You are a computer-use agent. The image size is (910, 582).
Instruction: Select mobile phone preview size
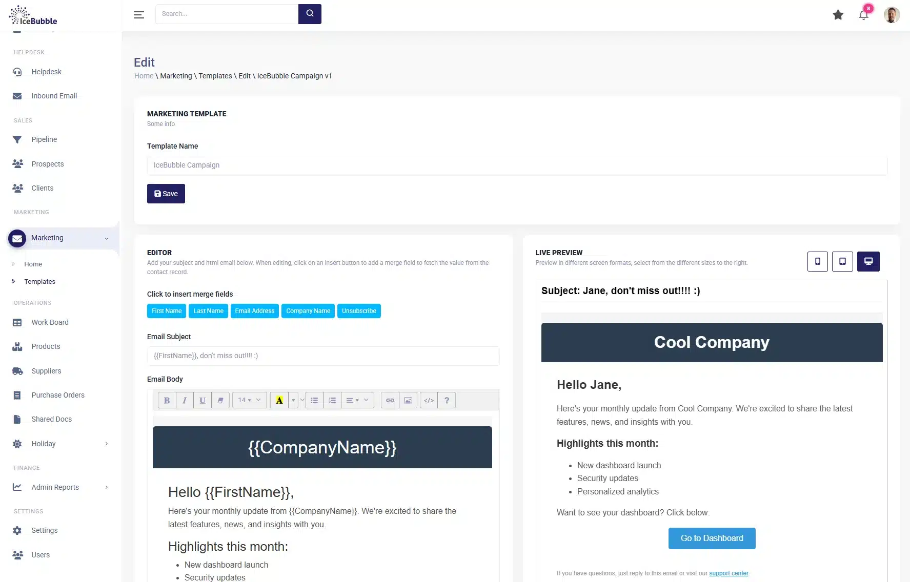pyautogui.click(x=817, y=261)
